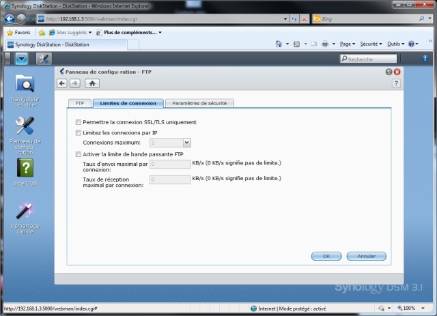Add to favorites bar star icon
The height and width of the screenshot is (316, 437).
pos(42,33)
